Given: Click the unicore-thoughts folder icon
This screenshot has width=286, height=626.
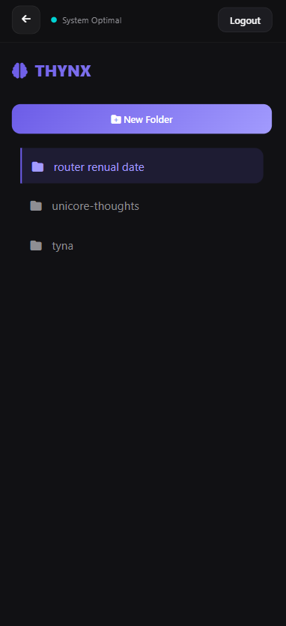Looking at the screenshot, I should point(36,206).
